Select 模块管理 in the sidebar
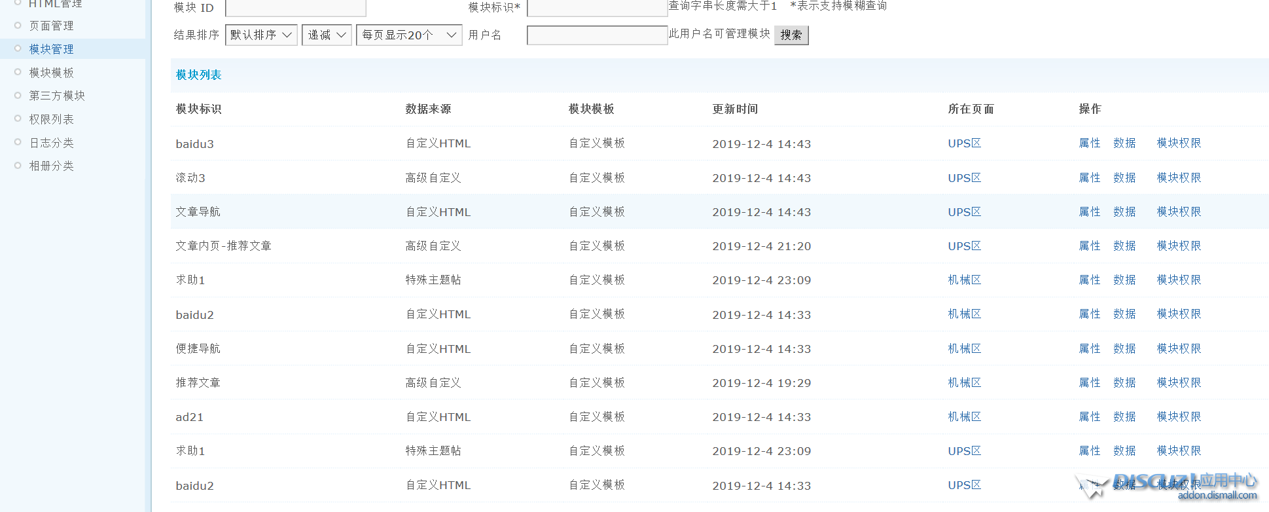The width and height of the screenshot is (1269, 512). [x=51, y=49]
